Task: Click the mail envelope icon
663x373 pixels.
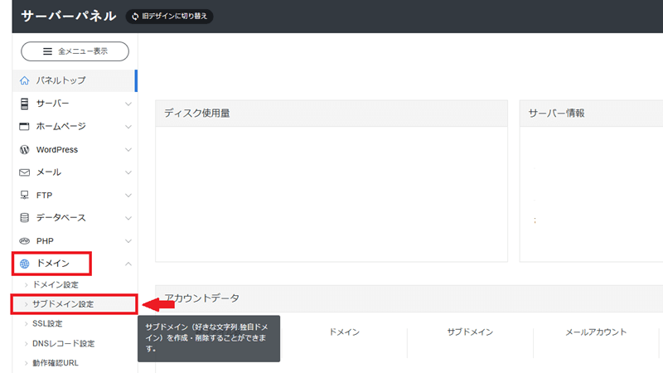Action: coord(25,172)
